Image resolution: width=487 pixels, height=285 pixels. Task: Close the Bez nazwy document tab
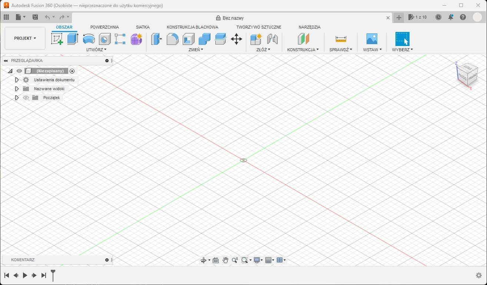tap(388, 18)
